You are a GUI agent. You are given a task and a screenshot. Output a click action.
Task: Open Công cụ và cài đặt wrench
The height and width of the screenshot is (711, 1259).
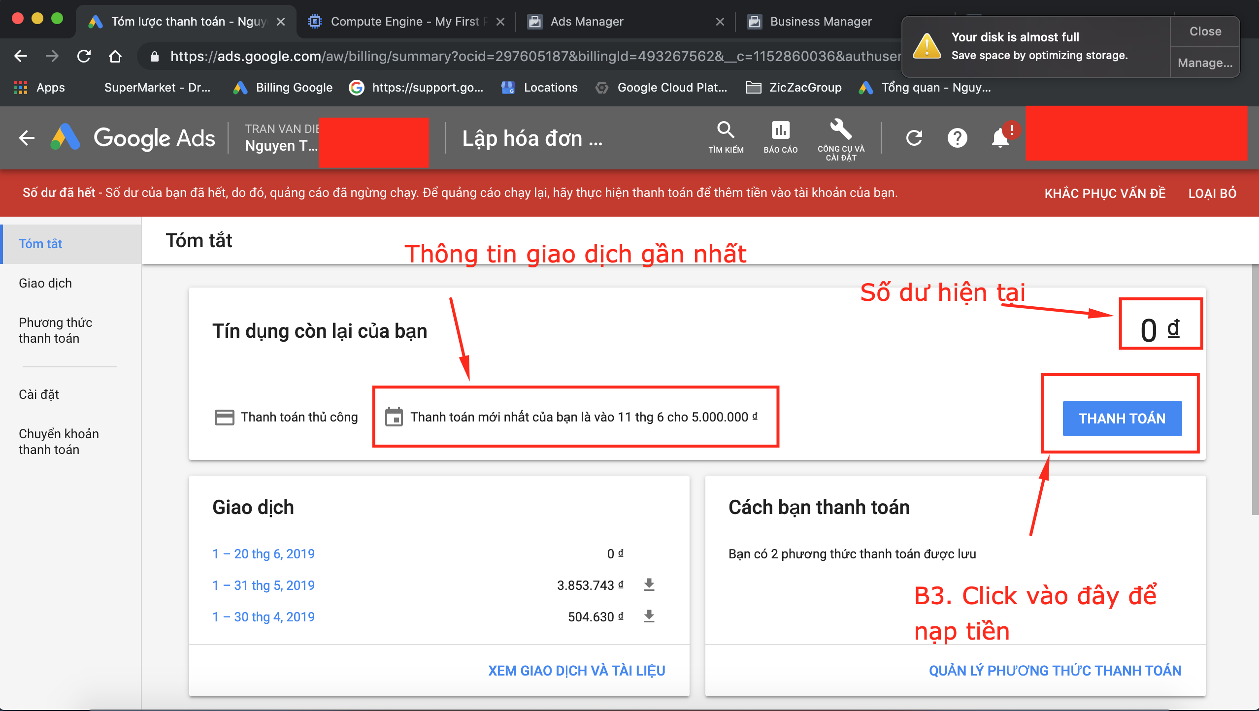pyautogui.click(x=841, y=139)
